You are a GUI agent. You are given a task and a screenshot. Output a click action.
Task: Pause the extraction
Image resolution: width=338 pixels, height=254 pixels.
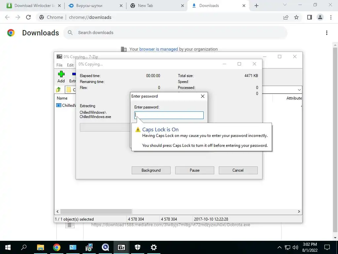(x=195, y=170)
